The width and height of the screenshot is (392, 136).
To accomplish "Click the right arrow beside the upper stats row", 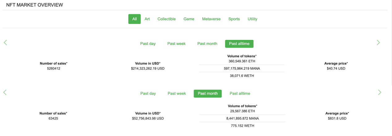I will [378, 42].
